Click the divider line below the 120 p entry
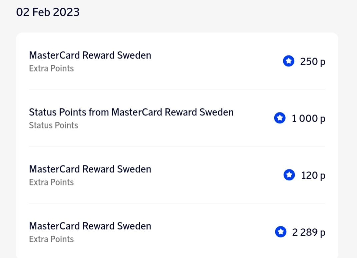 click(177, 203)
